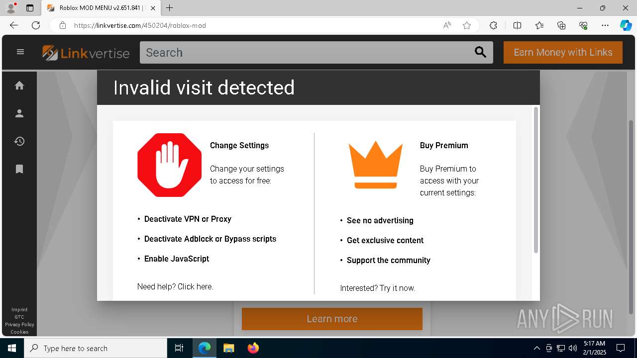Open the history sidebar icon
The width and height of the screenshot is (637, 358).
pyautogui.click(x=19, y=141)
